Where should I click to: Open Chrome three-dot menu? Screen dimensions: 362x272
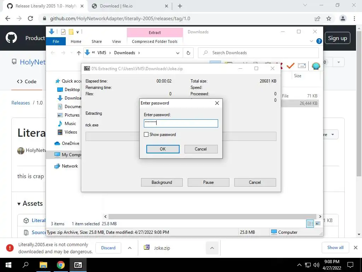[x=354, y=18]
